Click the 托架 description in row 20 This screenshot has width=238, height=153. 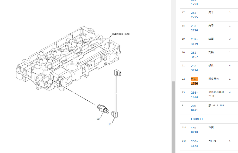tap(211, 52)
